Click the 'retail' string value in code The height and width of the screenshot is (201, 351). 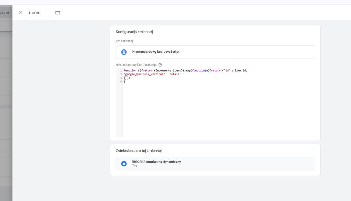pos(174,74)
